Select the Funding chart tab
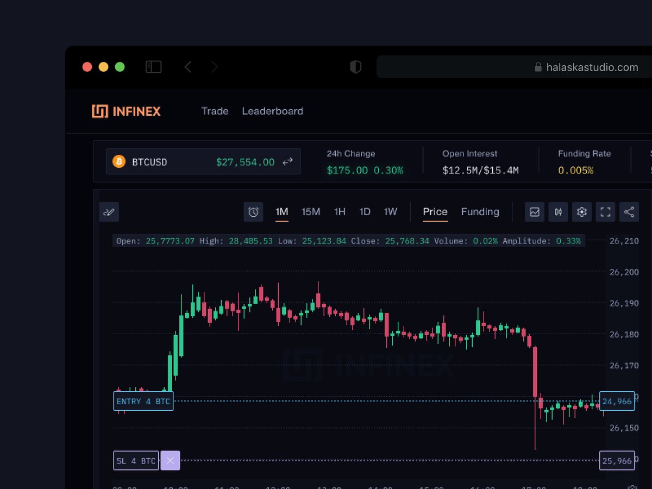 (x=480, y=212)
